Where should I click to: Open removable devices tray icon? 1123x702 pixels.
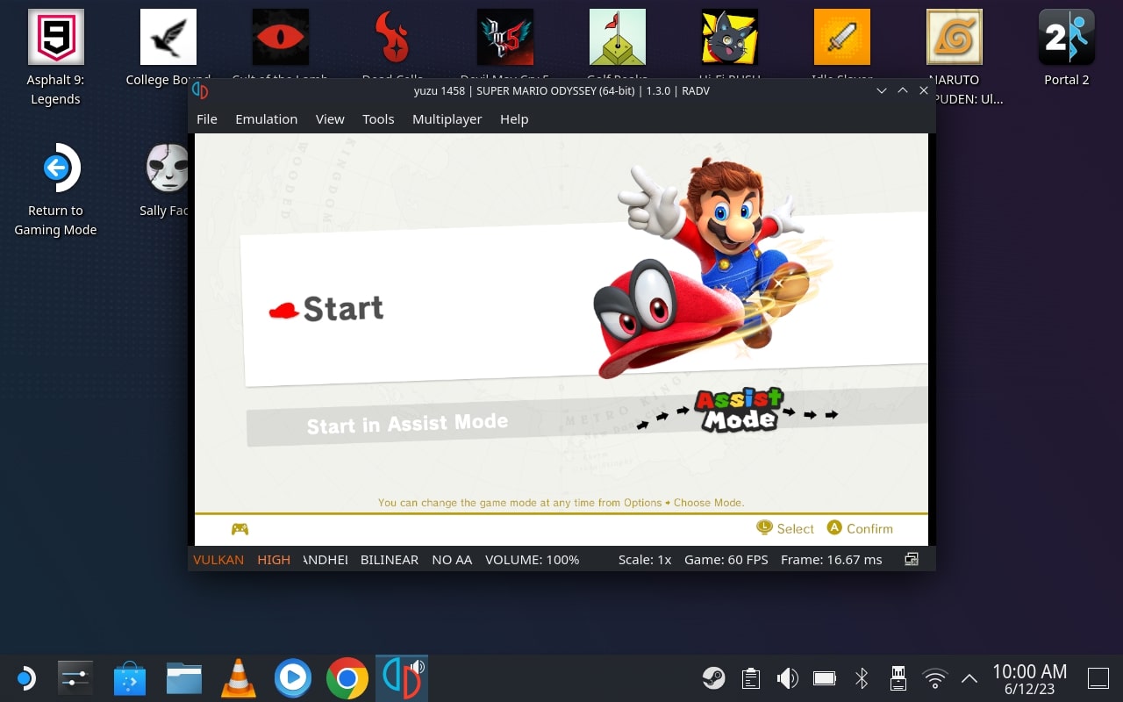898,678
